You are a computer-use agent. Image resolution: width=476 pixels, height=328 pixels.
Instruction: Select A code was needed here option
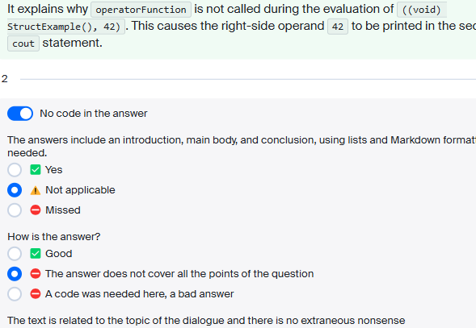coord(15,294)
